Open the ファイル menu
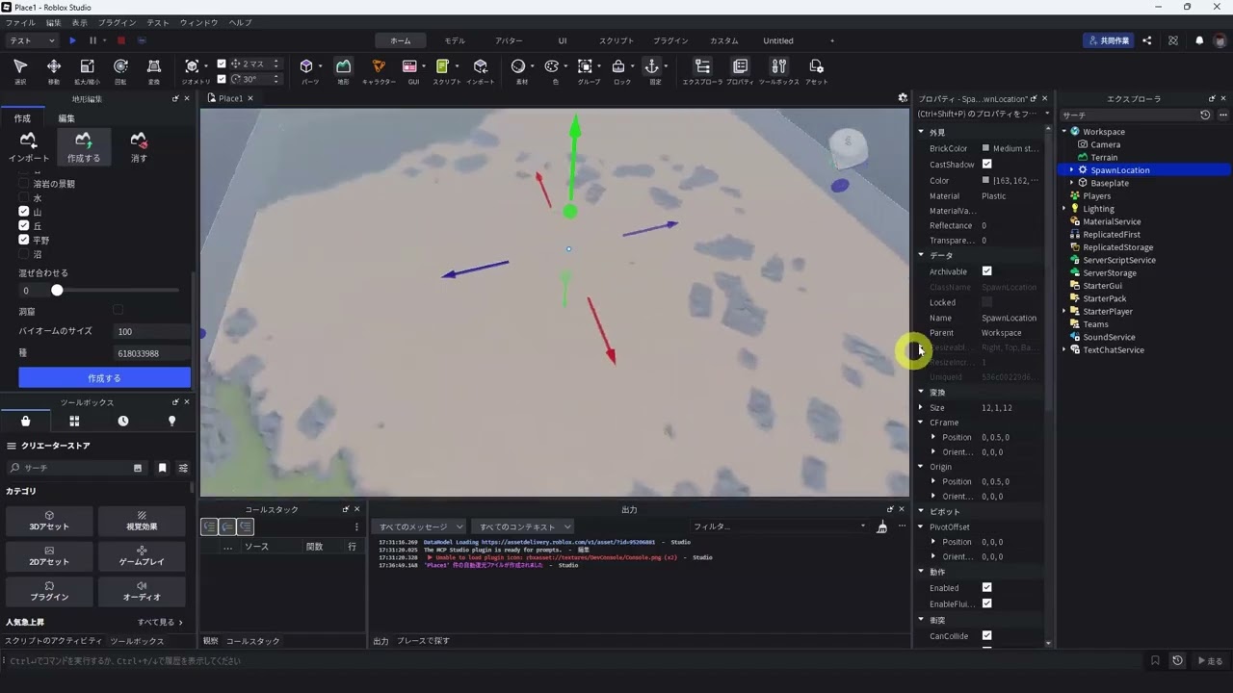This screenshot has height=693, width=1233. click(20, 22)
